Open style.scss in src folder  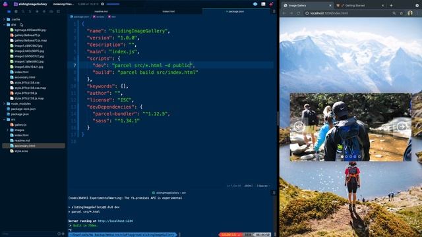pos(21,151)
